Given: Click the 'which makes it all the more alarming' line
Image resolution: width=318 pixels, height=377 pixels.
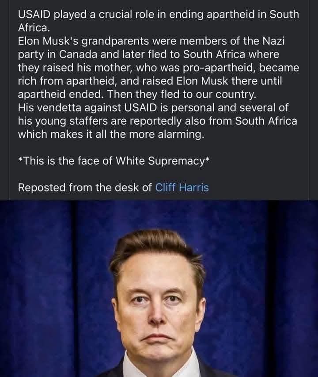Looking at the screenshot, I should pos(111,134).
